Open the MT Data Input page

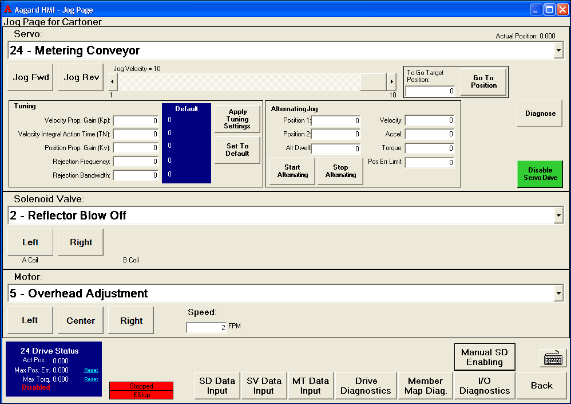(x=311, y=386)
